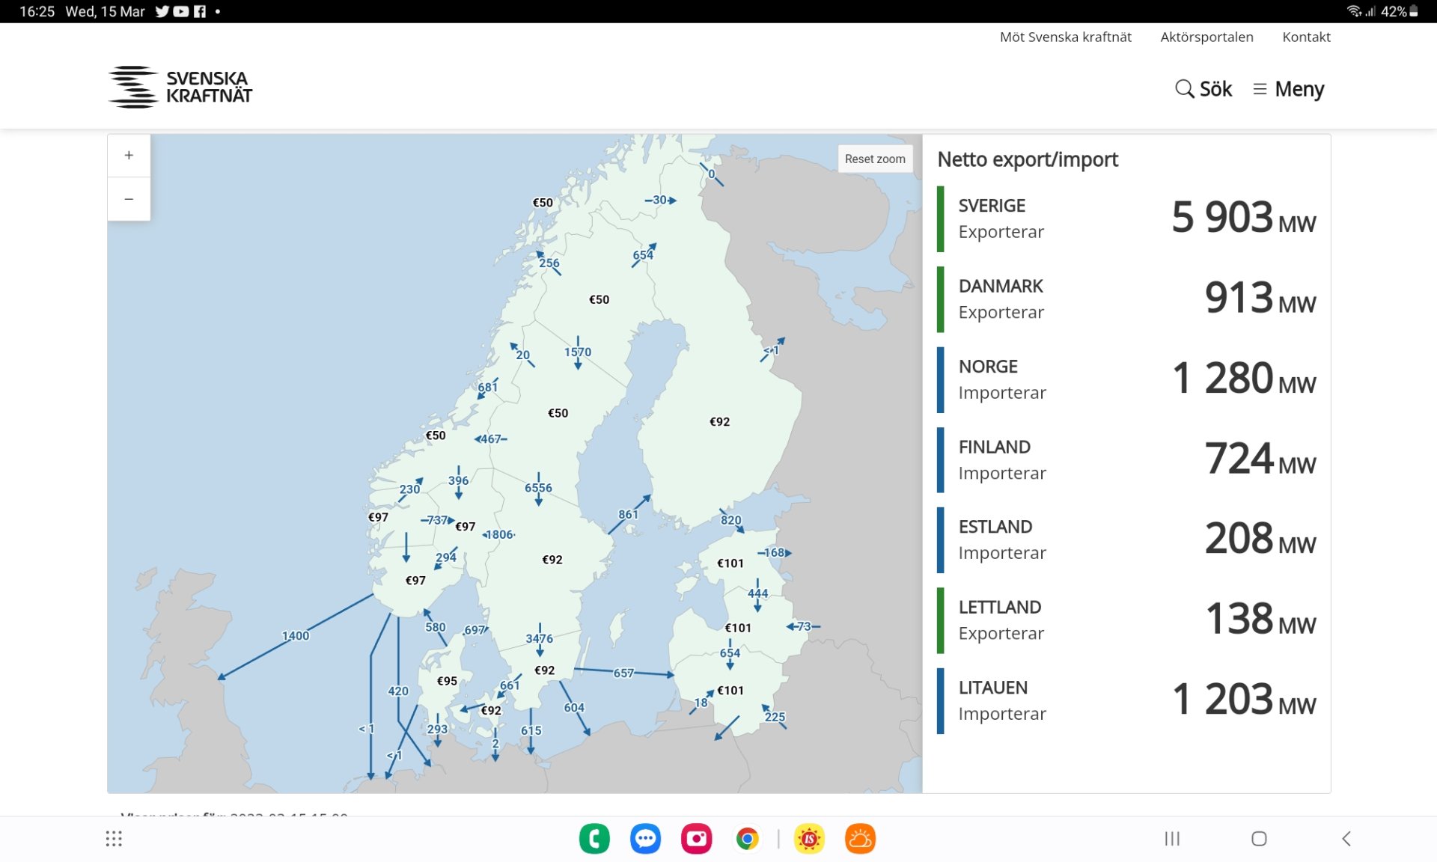
Task: Click the 3476 flow label on map
Action: click(x=540, y=638)
